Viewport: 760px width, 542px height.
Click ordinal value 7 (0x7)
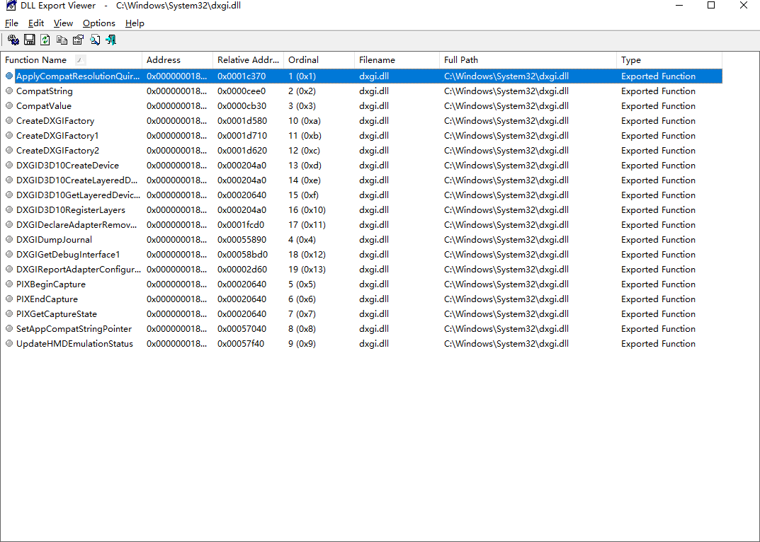302,314
